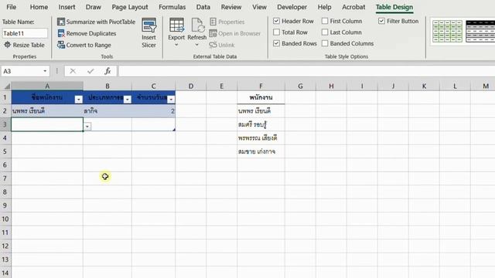Click the Refresh icon
The width and height of the screenshot is (495, 278).
click(x=197, y=25)
